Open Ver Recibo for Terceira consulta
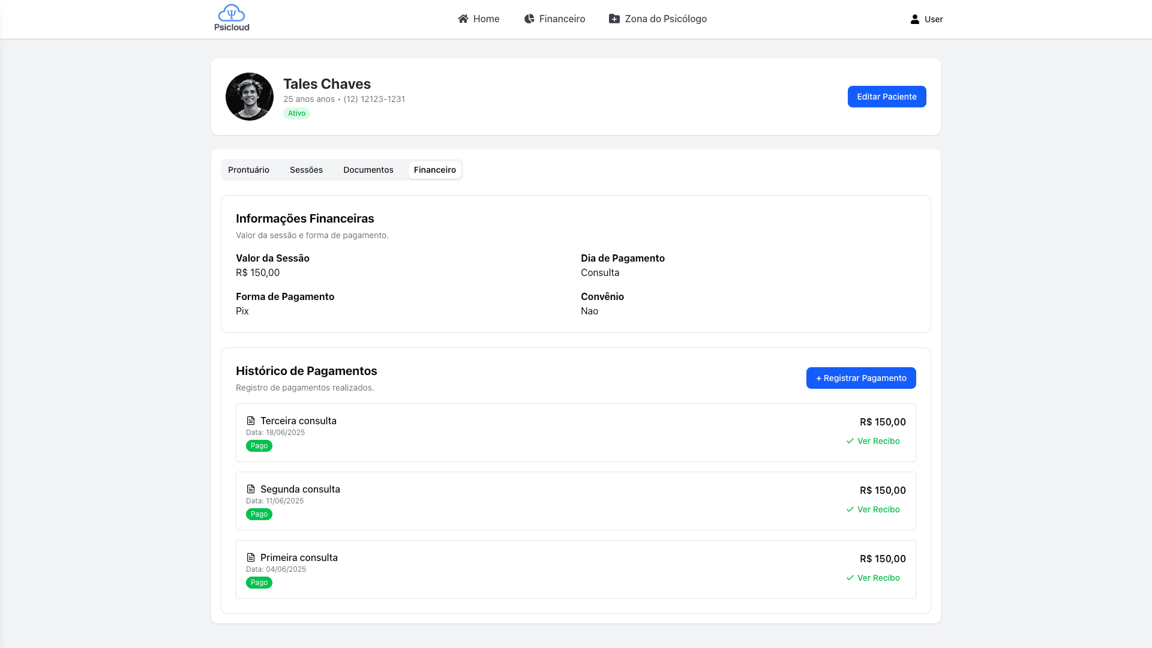Screen dimensions: 1152x648 tap(873, 441)
